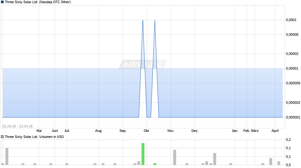Click the first price spike peak in late September
This screenshot has width=301, height=168.
click(143, 20)
